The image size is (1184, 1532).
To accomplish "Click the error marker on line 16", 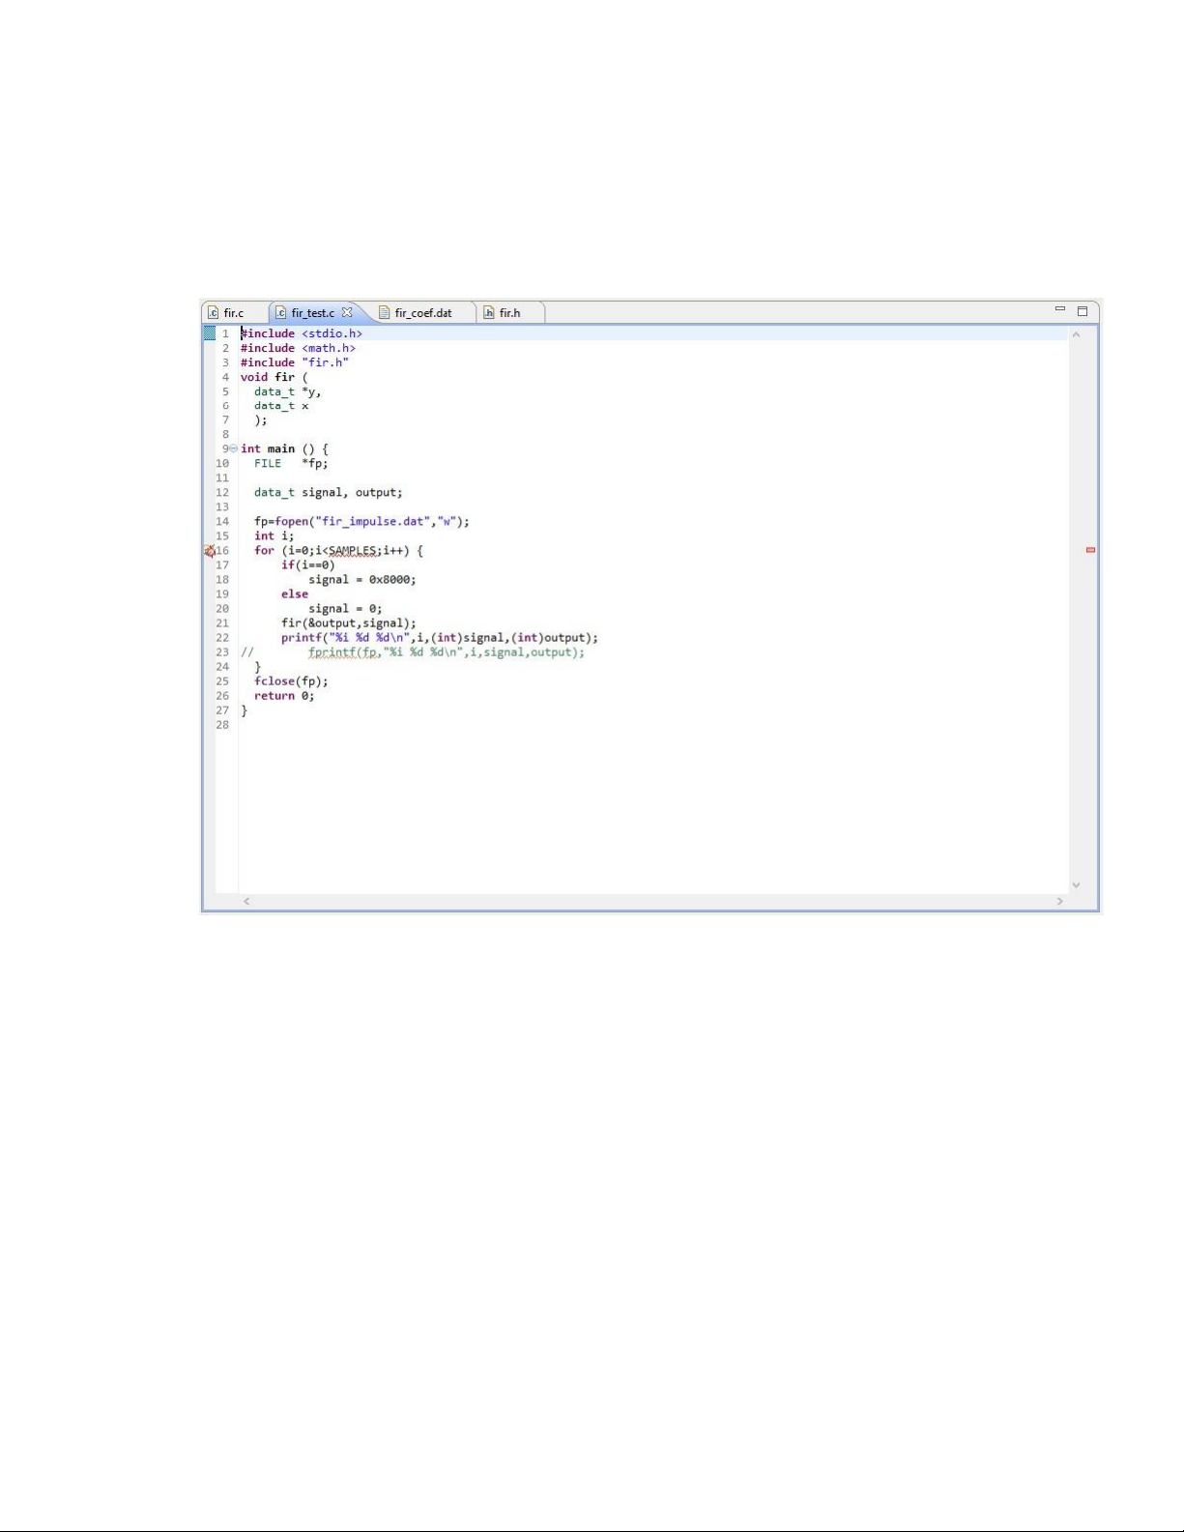I will point(210,551).
